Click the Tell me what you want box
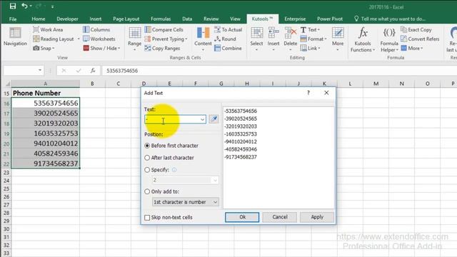This screenshot has width=457, height=257. point(390,19)
